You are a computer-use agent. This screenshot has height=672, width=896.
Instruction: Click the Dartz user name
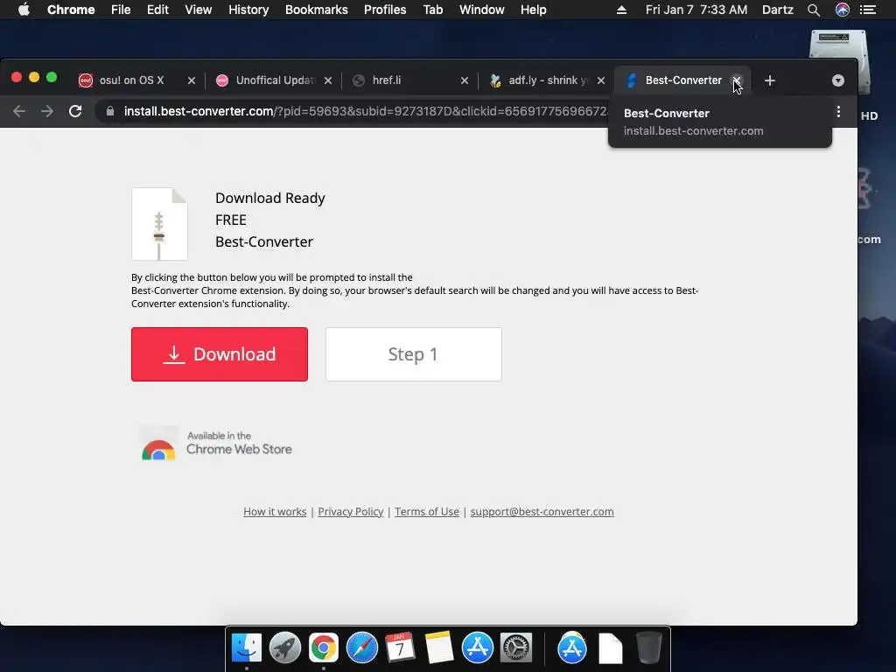coord(778,10)
